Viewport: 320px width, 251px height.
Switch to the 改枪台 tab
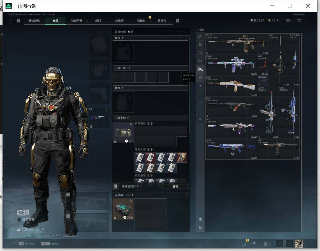click(x=162, y=21)
